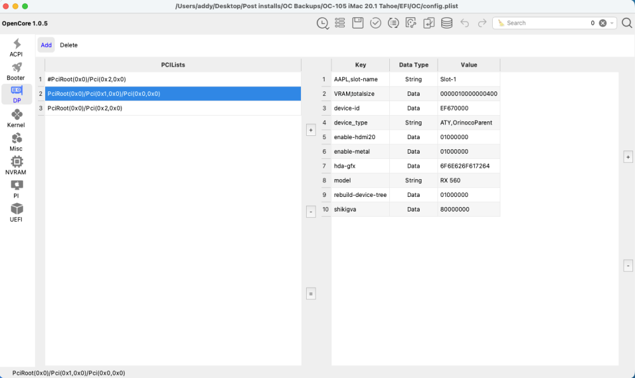The width and height of the screenshot is (635, 378).
Task: Open the NVRAM chip section
Action: 17,165
